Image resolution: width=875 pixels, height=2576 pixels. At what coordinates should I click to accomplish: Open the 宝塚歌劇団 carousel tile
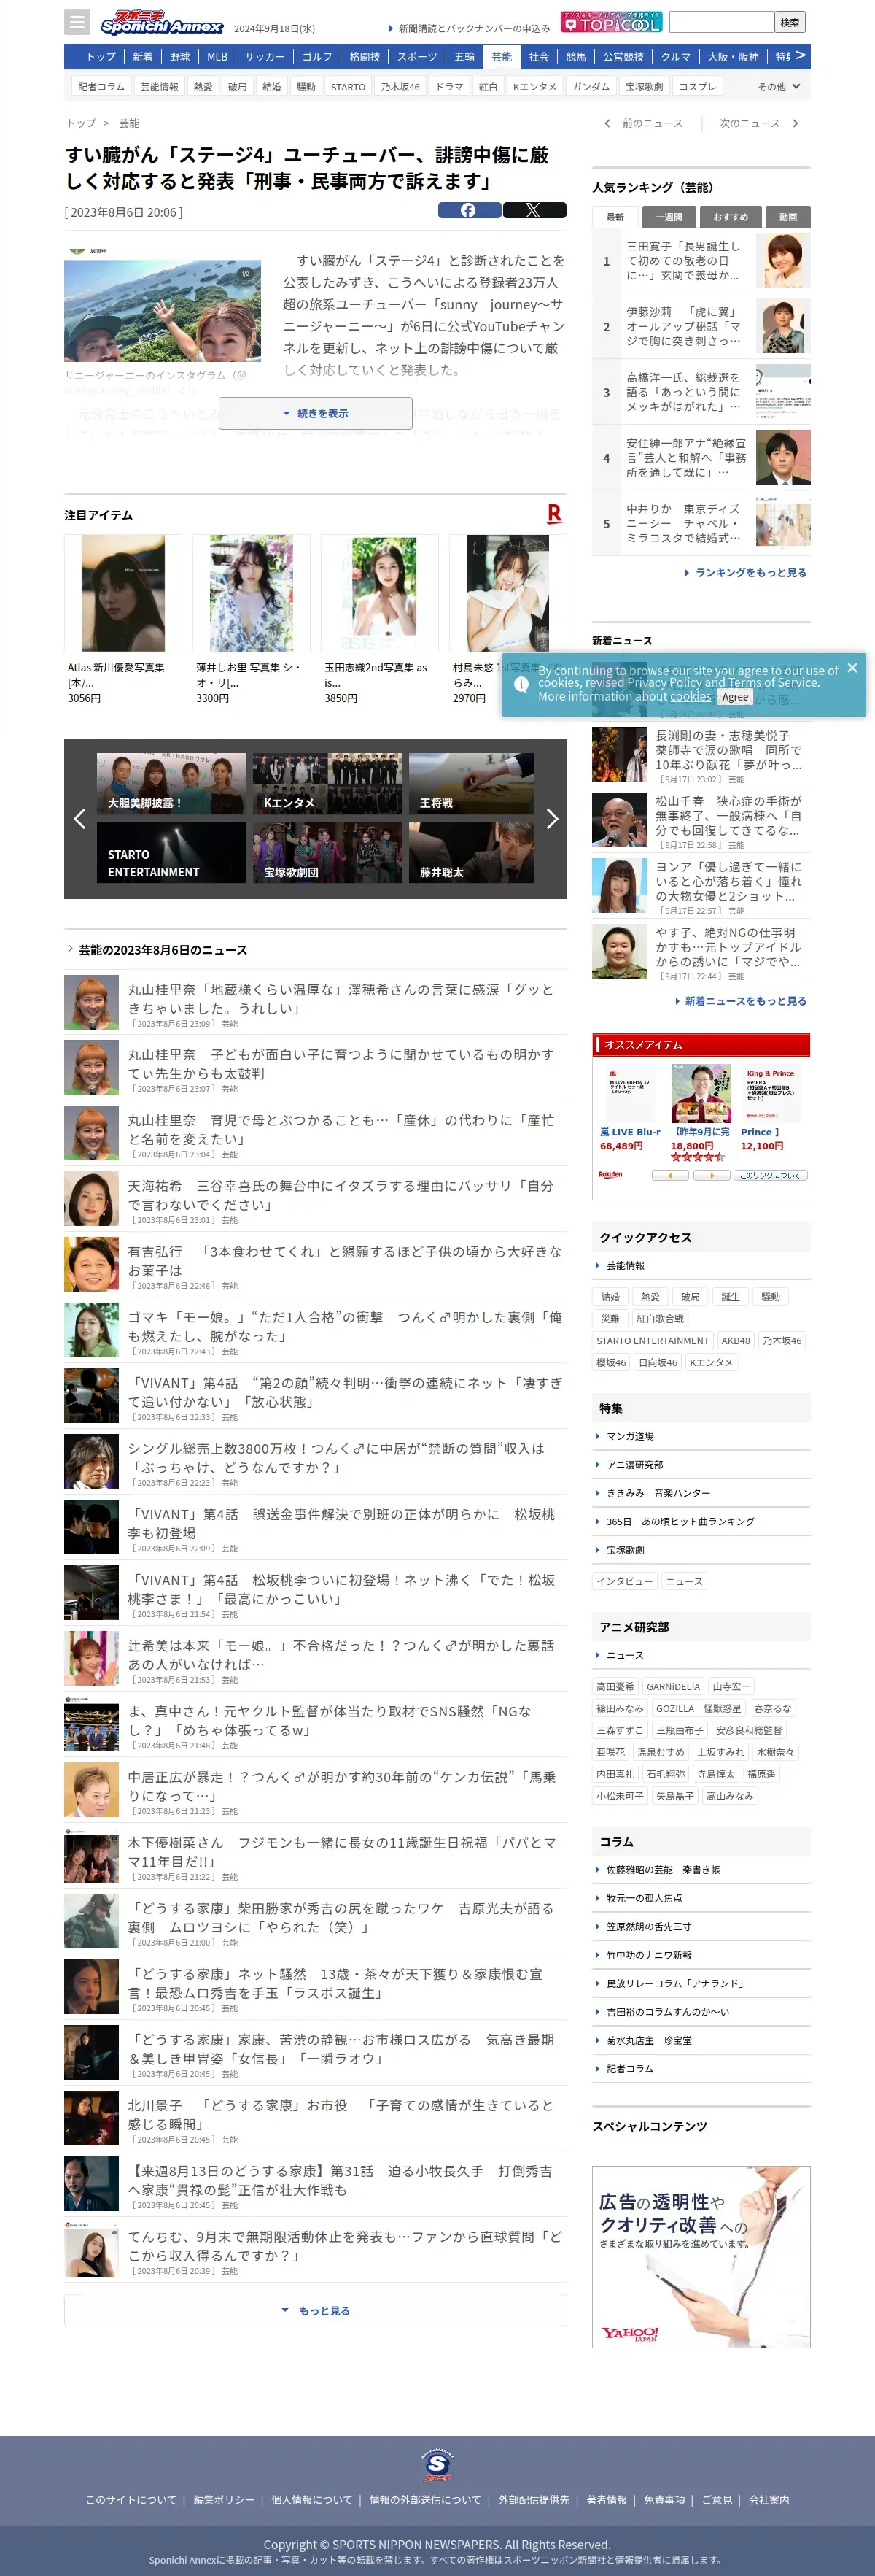point(327,852)
